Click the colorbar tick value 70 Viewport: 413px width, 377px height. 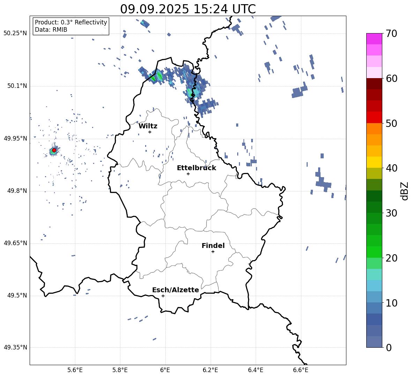point(391,33)
